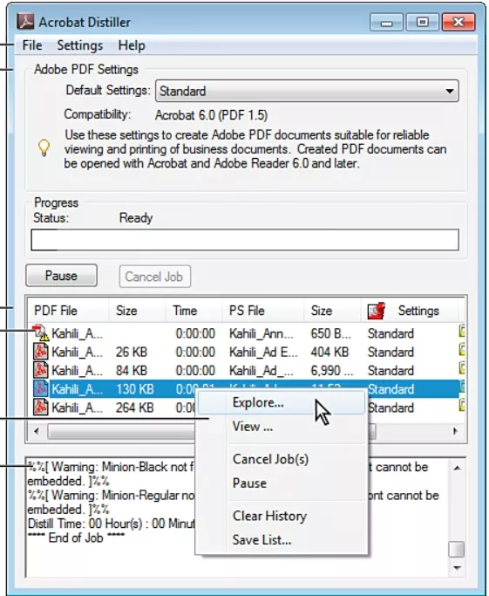
Task: Click the Distill Time log line
Action: coord(111,524)
